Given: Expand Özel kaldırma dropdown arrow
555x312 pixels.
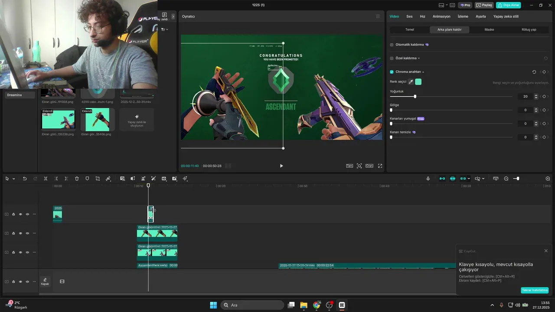Looking at the screenshot, I should coord(419,58).
